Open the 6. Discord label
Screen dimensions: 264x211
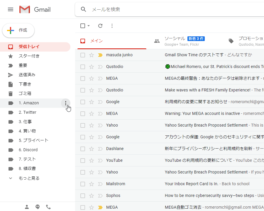[x=35, y=150]
